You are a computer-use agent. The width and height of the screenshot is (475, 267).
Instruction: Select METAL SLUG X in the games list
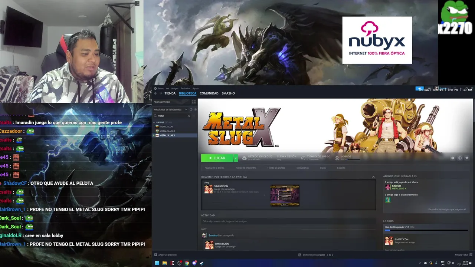point(175,135)
